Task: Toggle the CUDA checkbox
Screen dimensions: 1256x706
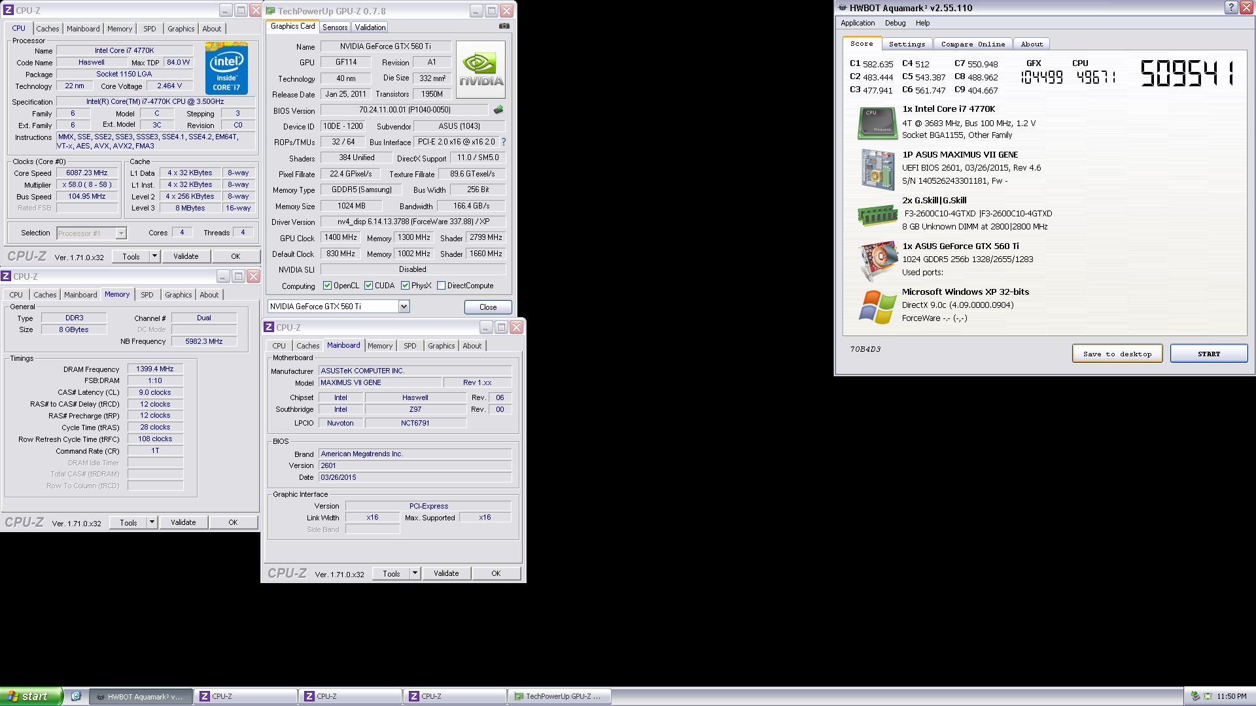Action: coord(368,286)
